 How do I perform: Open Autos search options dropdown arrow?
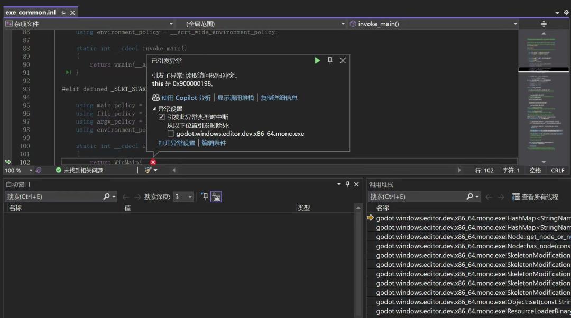114,197
